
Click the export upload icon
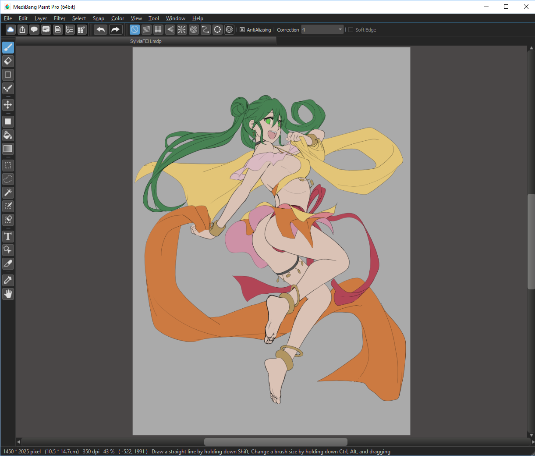point(22,29)
